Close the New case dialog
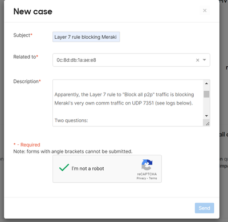 pyautogui.click(x=205, y=10)
